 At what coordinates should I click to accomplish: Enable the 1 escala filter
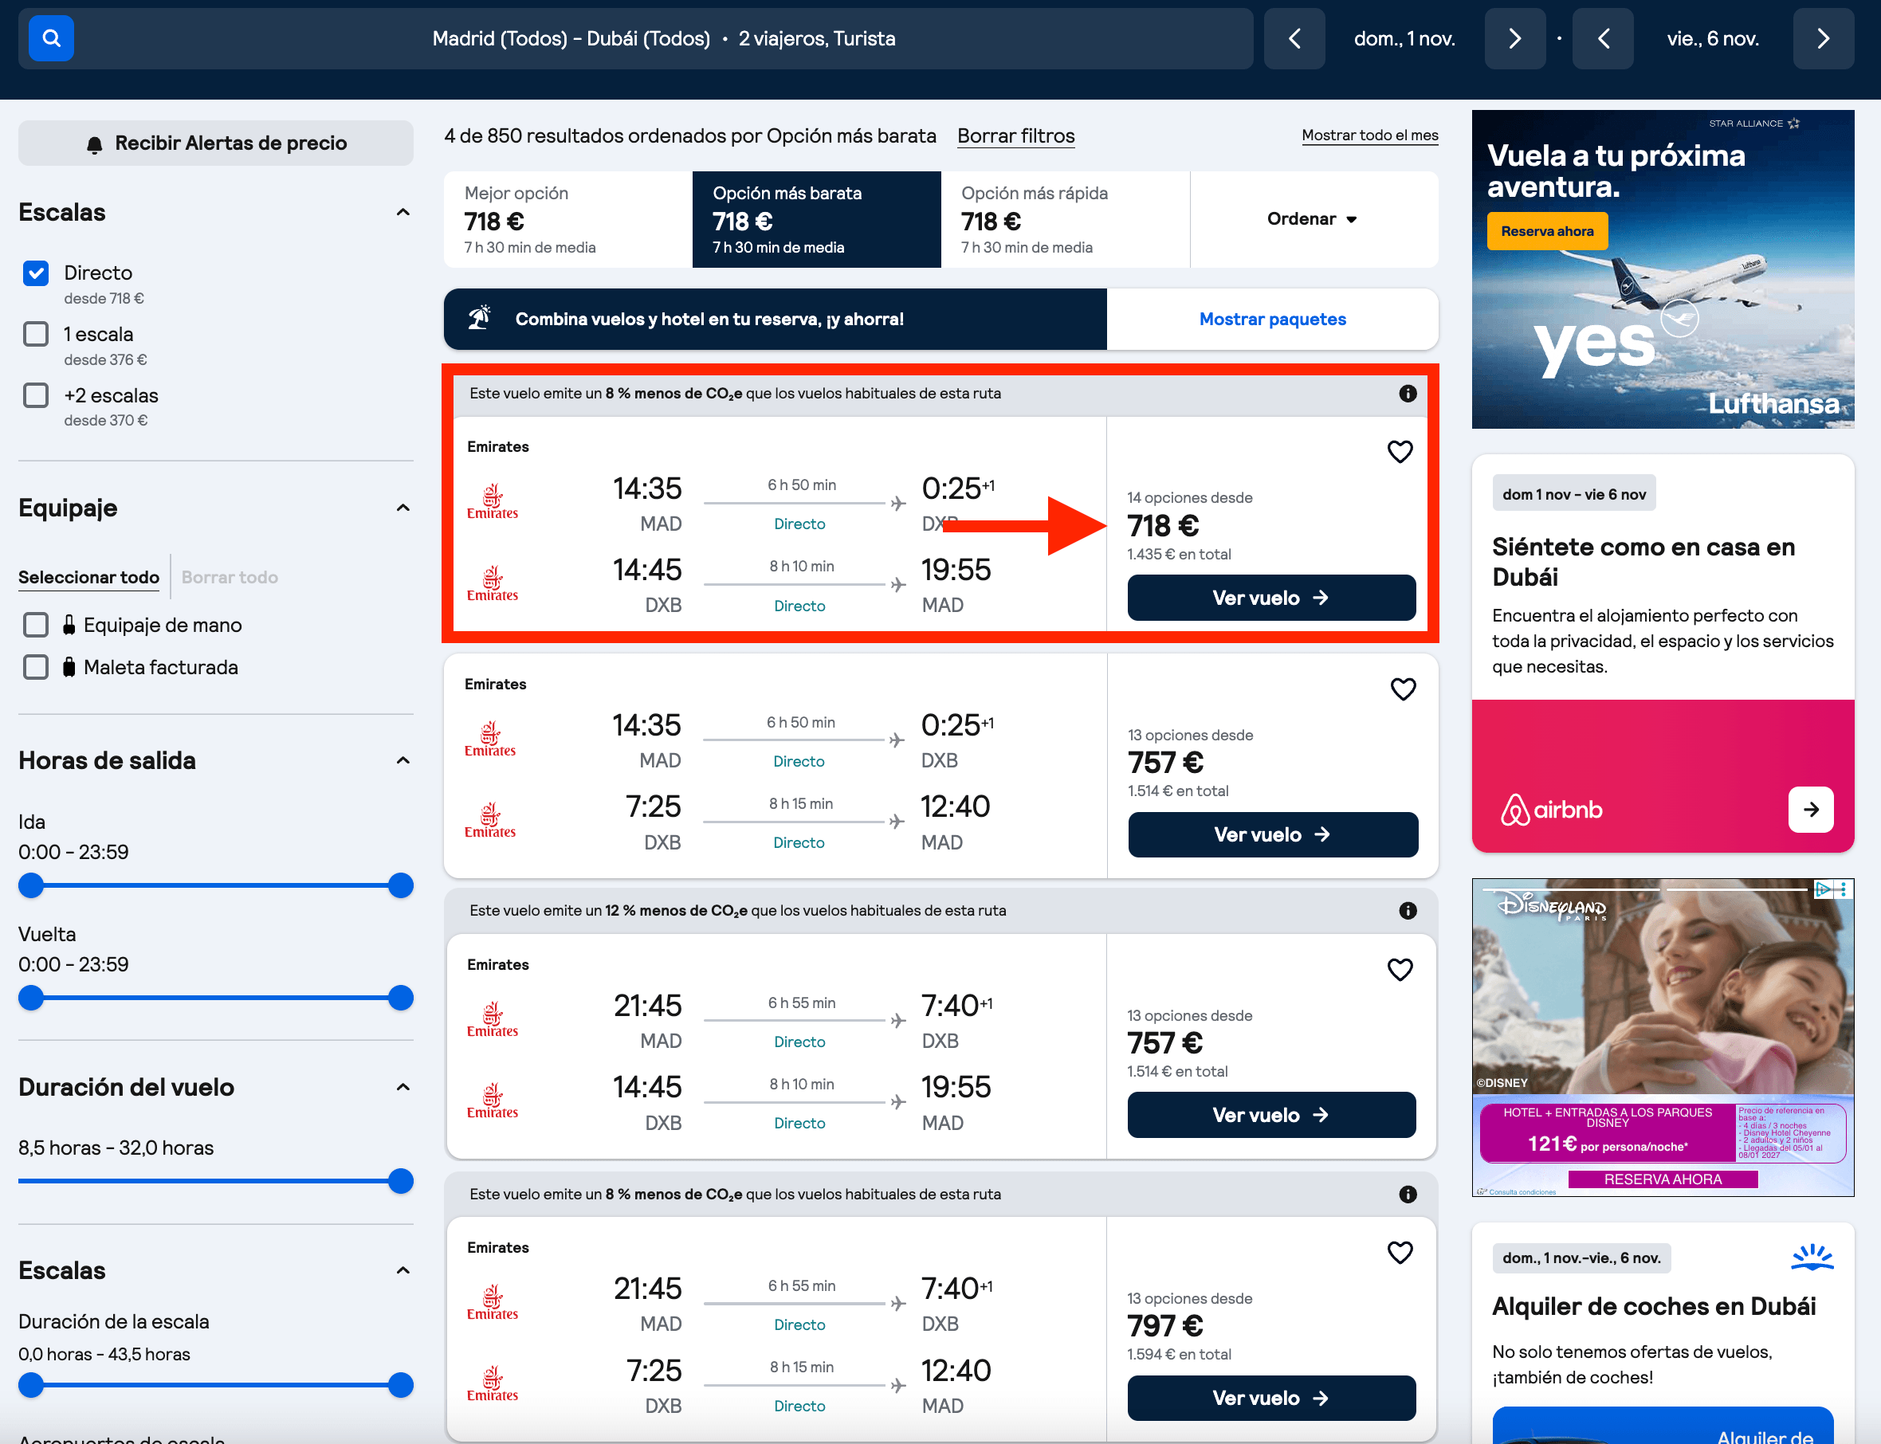[36, 333]
